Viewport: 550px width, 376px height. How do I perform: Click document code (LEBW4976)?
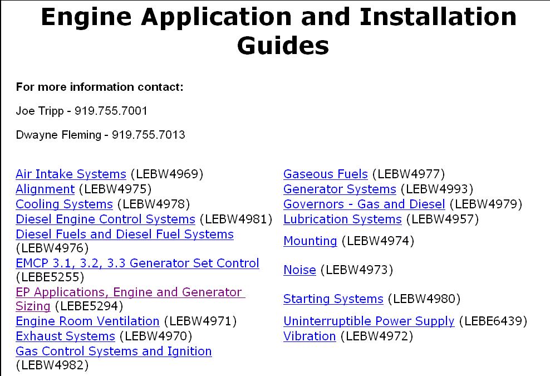[52, 248]
